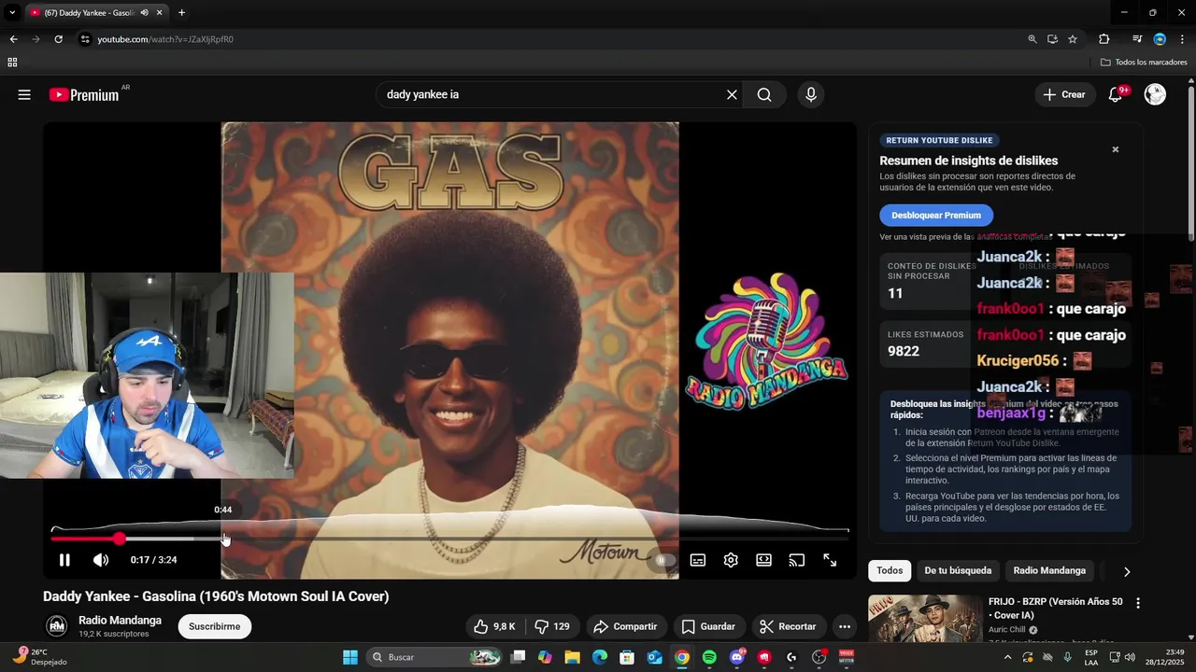Open YouTube notifications bell

point(1116,94)
